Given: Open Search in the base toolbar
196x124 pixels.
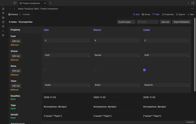Looking at the screenshot, I should tap(180, 14).
